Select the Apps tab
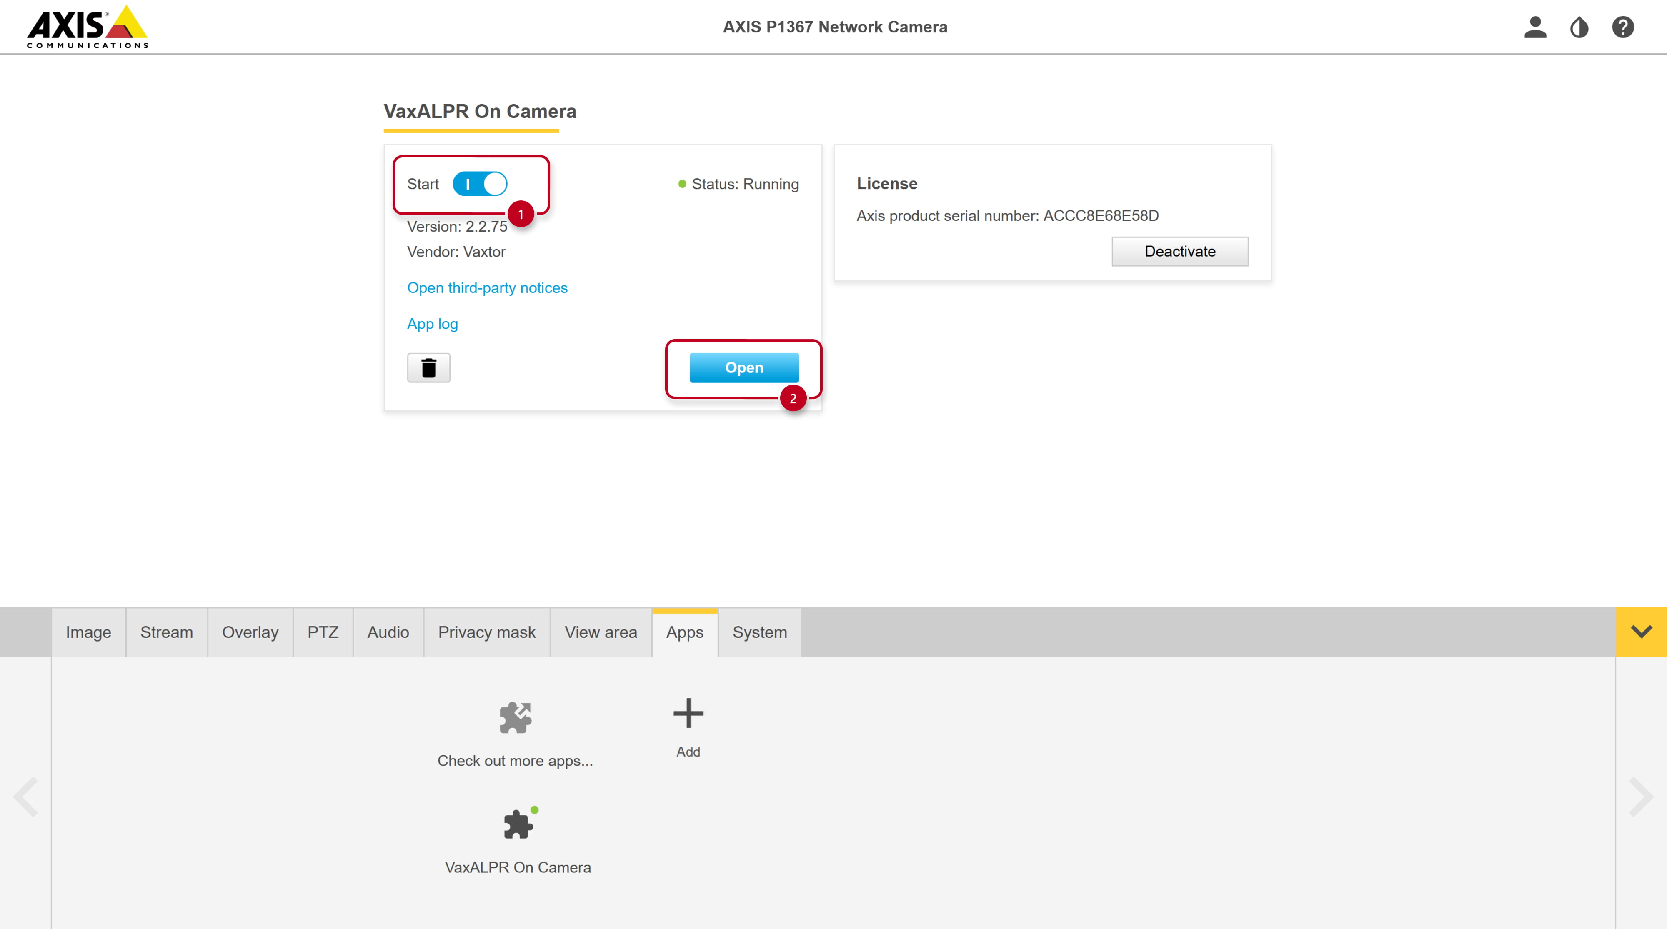Screen dimensions: 1667x929 click(x=685, y=632)
